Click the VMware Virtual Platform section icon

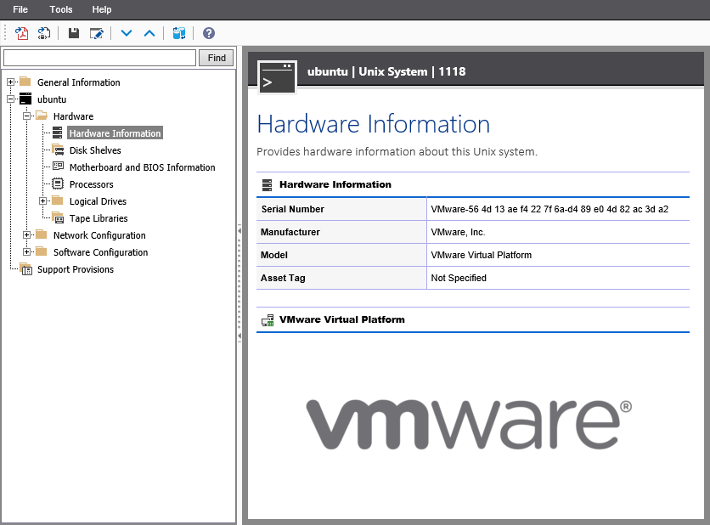[268, 320]
